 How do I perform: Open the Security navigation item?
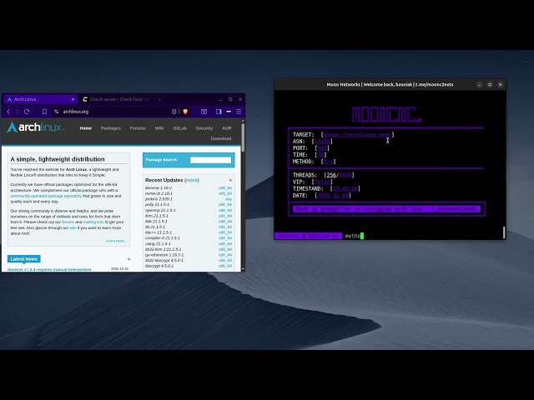[204, 128]
